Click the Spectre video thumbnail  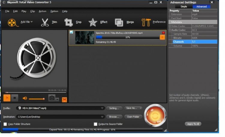[x=85, y=37]
